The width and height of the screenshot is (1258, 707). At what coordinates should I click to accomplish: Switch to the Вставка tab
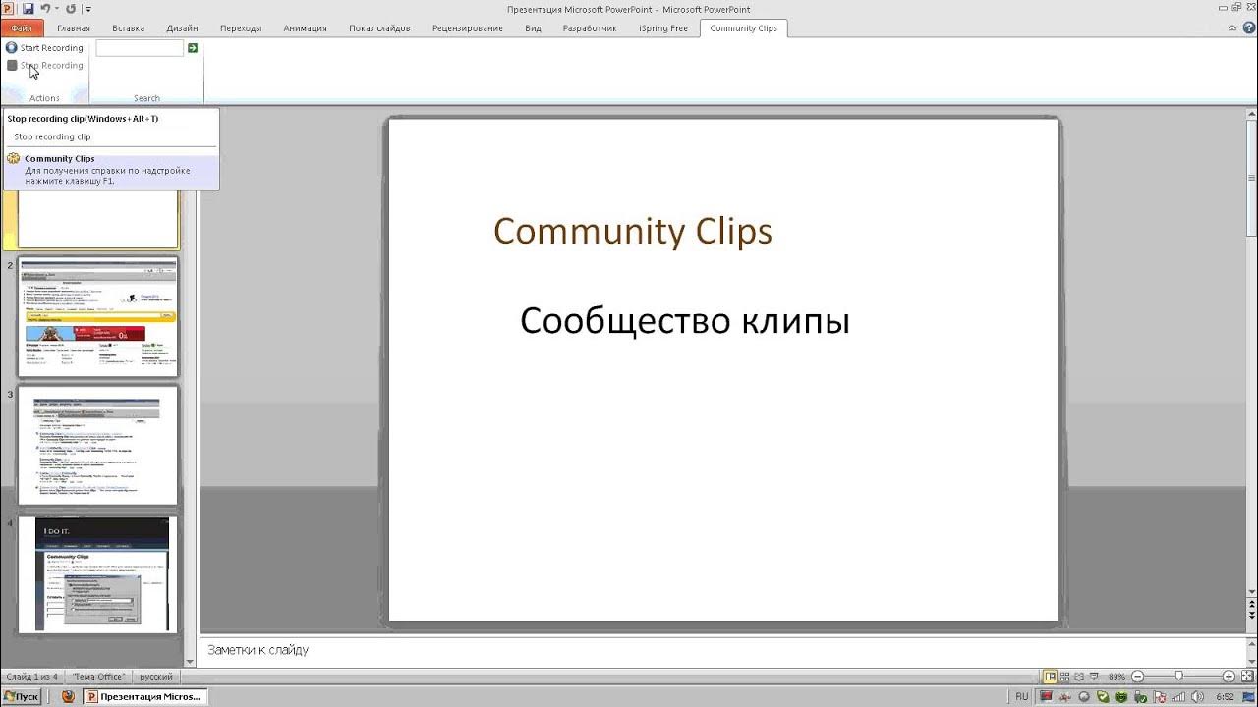click(128, 28)
